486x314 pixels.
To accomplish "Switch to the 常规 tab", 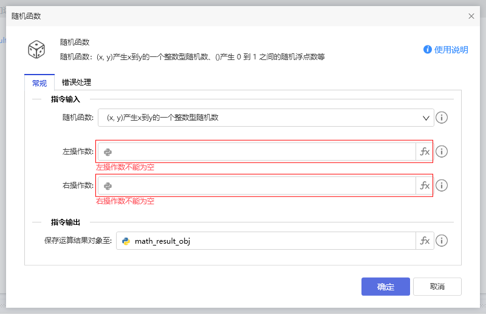I will pyautogui.click(x=39, y=83).
